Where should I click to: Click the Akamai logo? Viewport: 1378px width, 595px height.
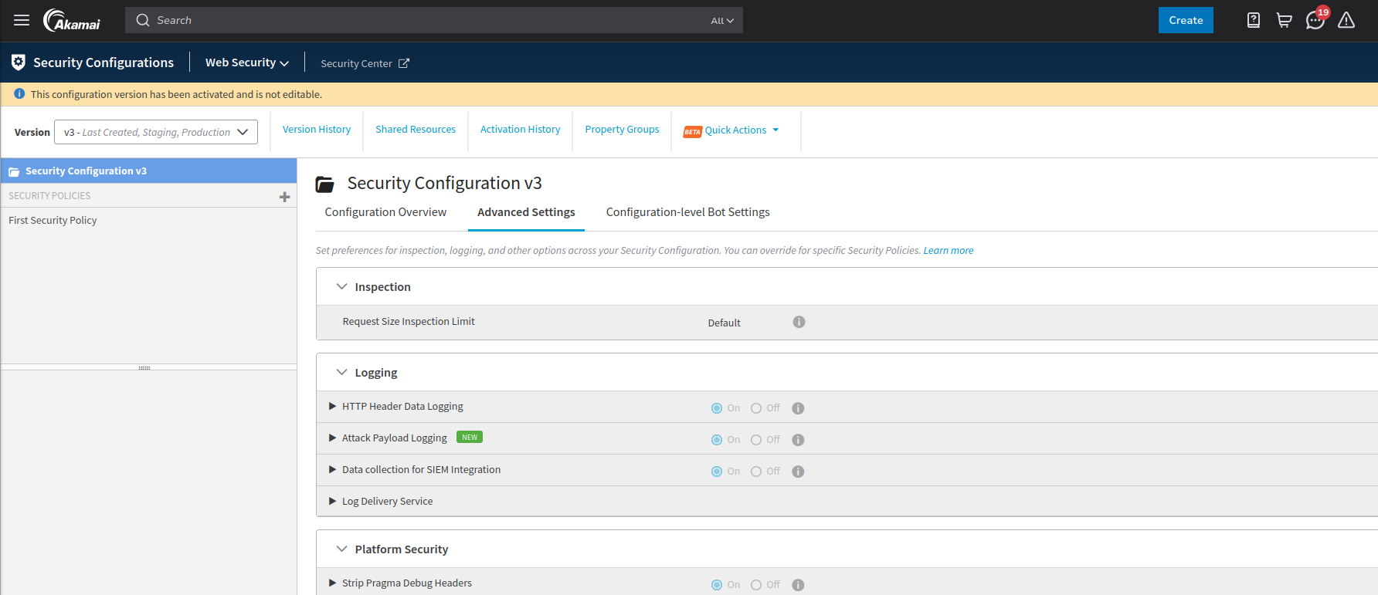point(72,20)
